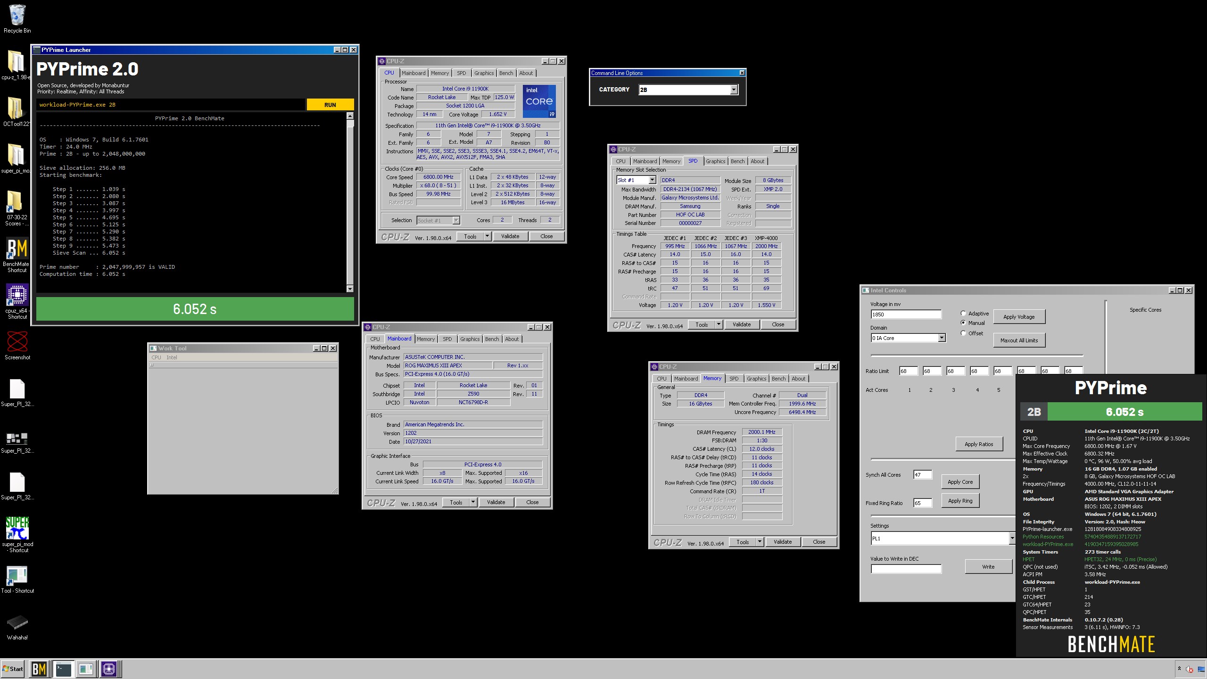Open the greyed Socket #1 selection dropdown

click(x=456, y=220)
